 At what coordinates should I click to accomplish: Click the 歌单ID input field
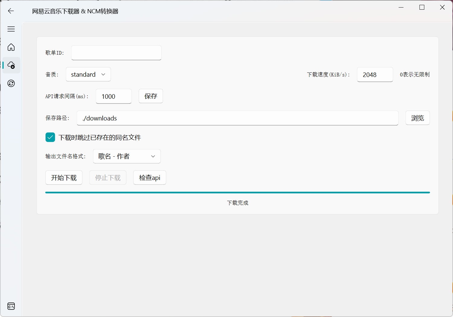coord(116,53)
